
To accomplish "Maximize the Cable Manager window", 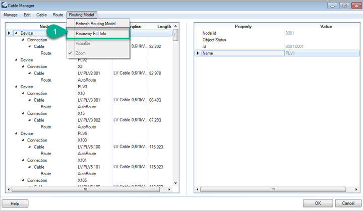I will point(344,6).
